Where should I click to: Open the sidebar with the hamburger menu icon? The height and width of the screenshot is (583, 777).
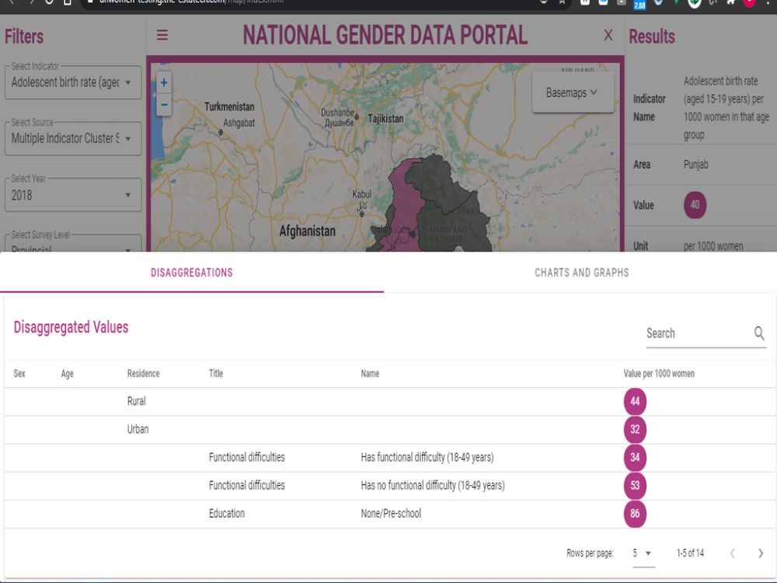tap(162, 35)
